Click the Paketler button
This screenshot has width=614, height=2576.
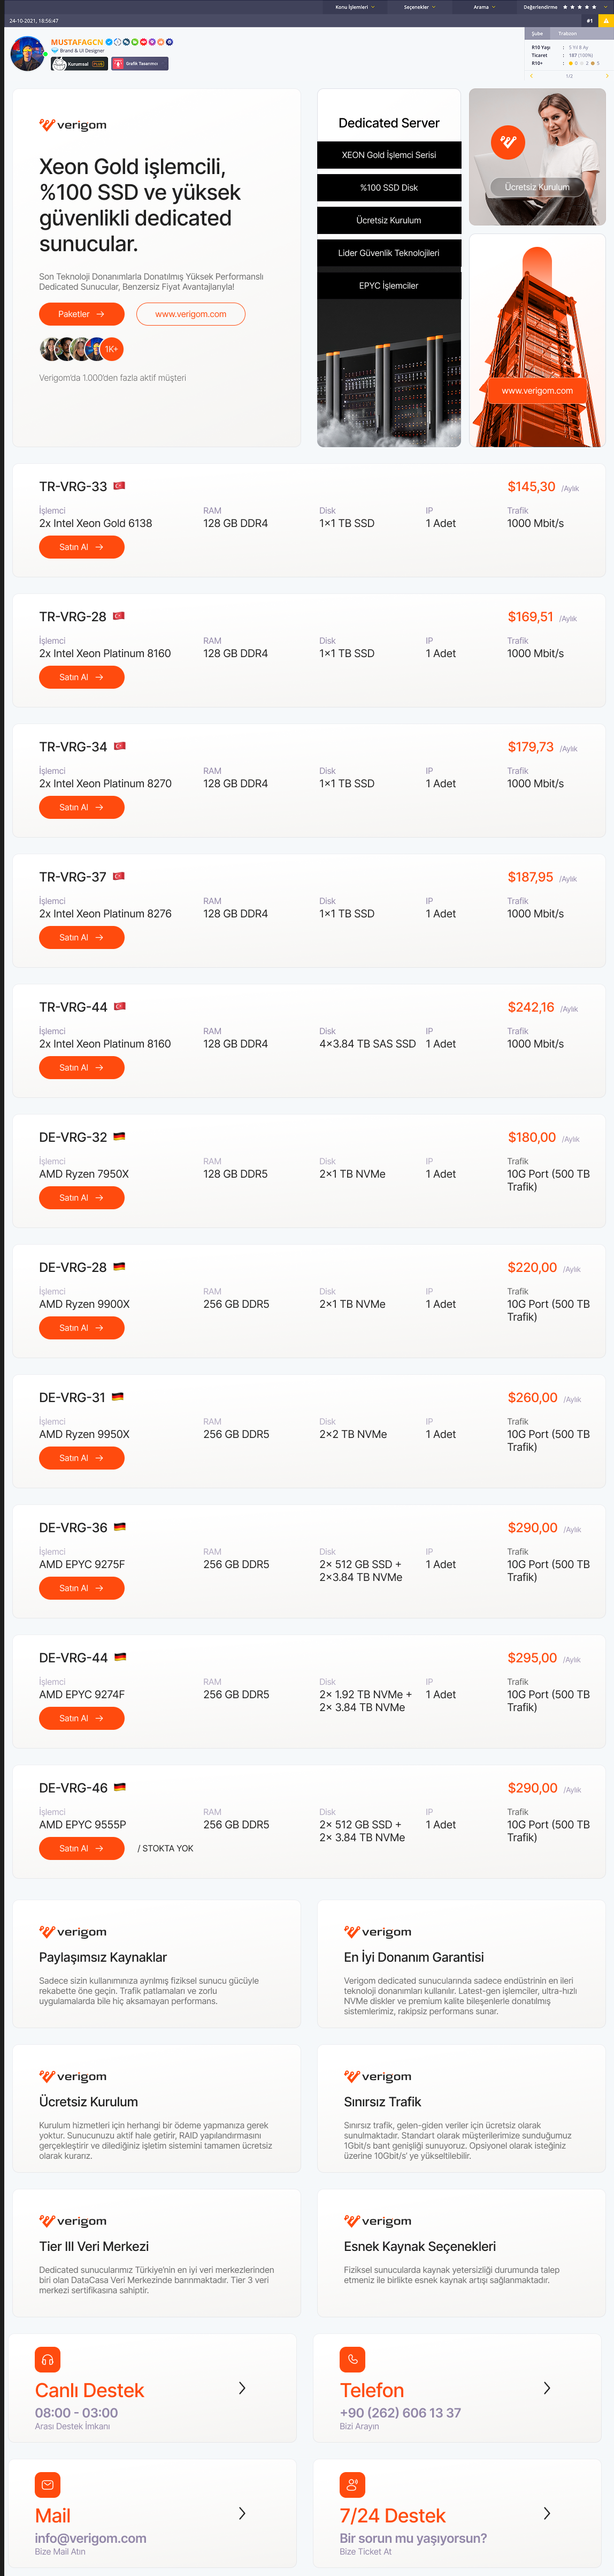coord(82,314)
